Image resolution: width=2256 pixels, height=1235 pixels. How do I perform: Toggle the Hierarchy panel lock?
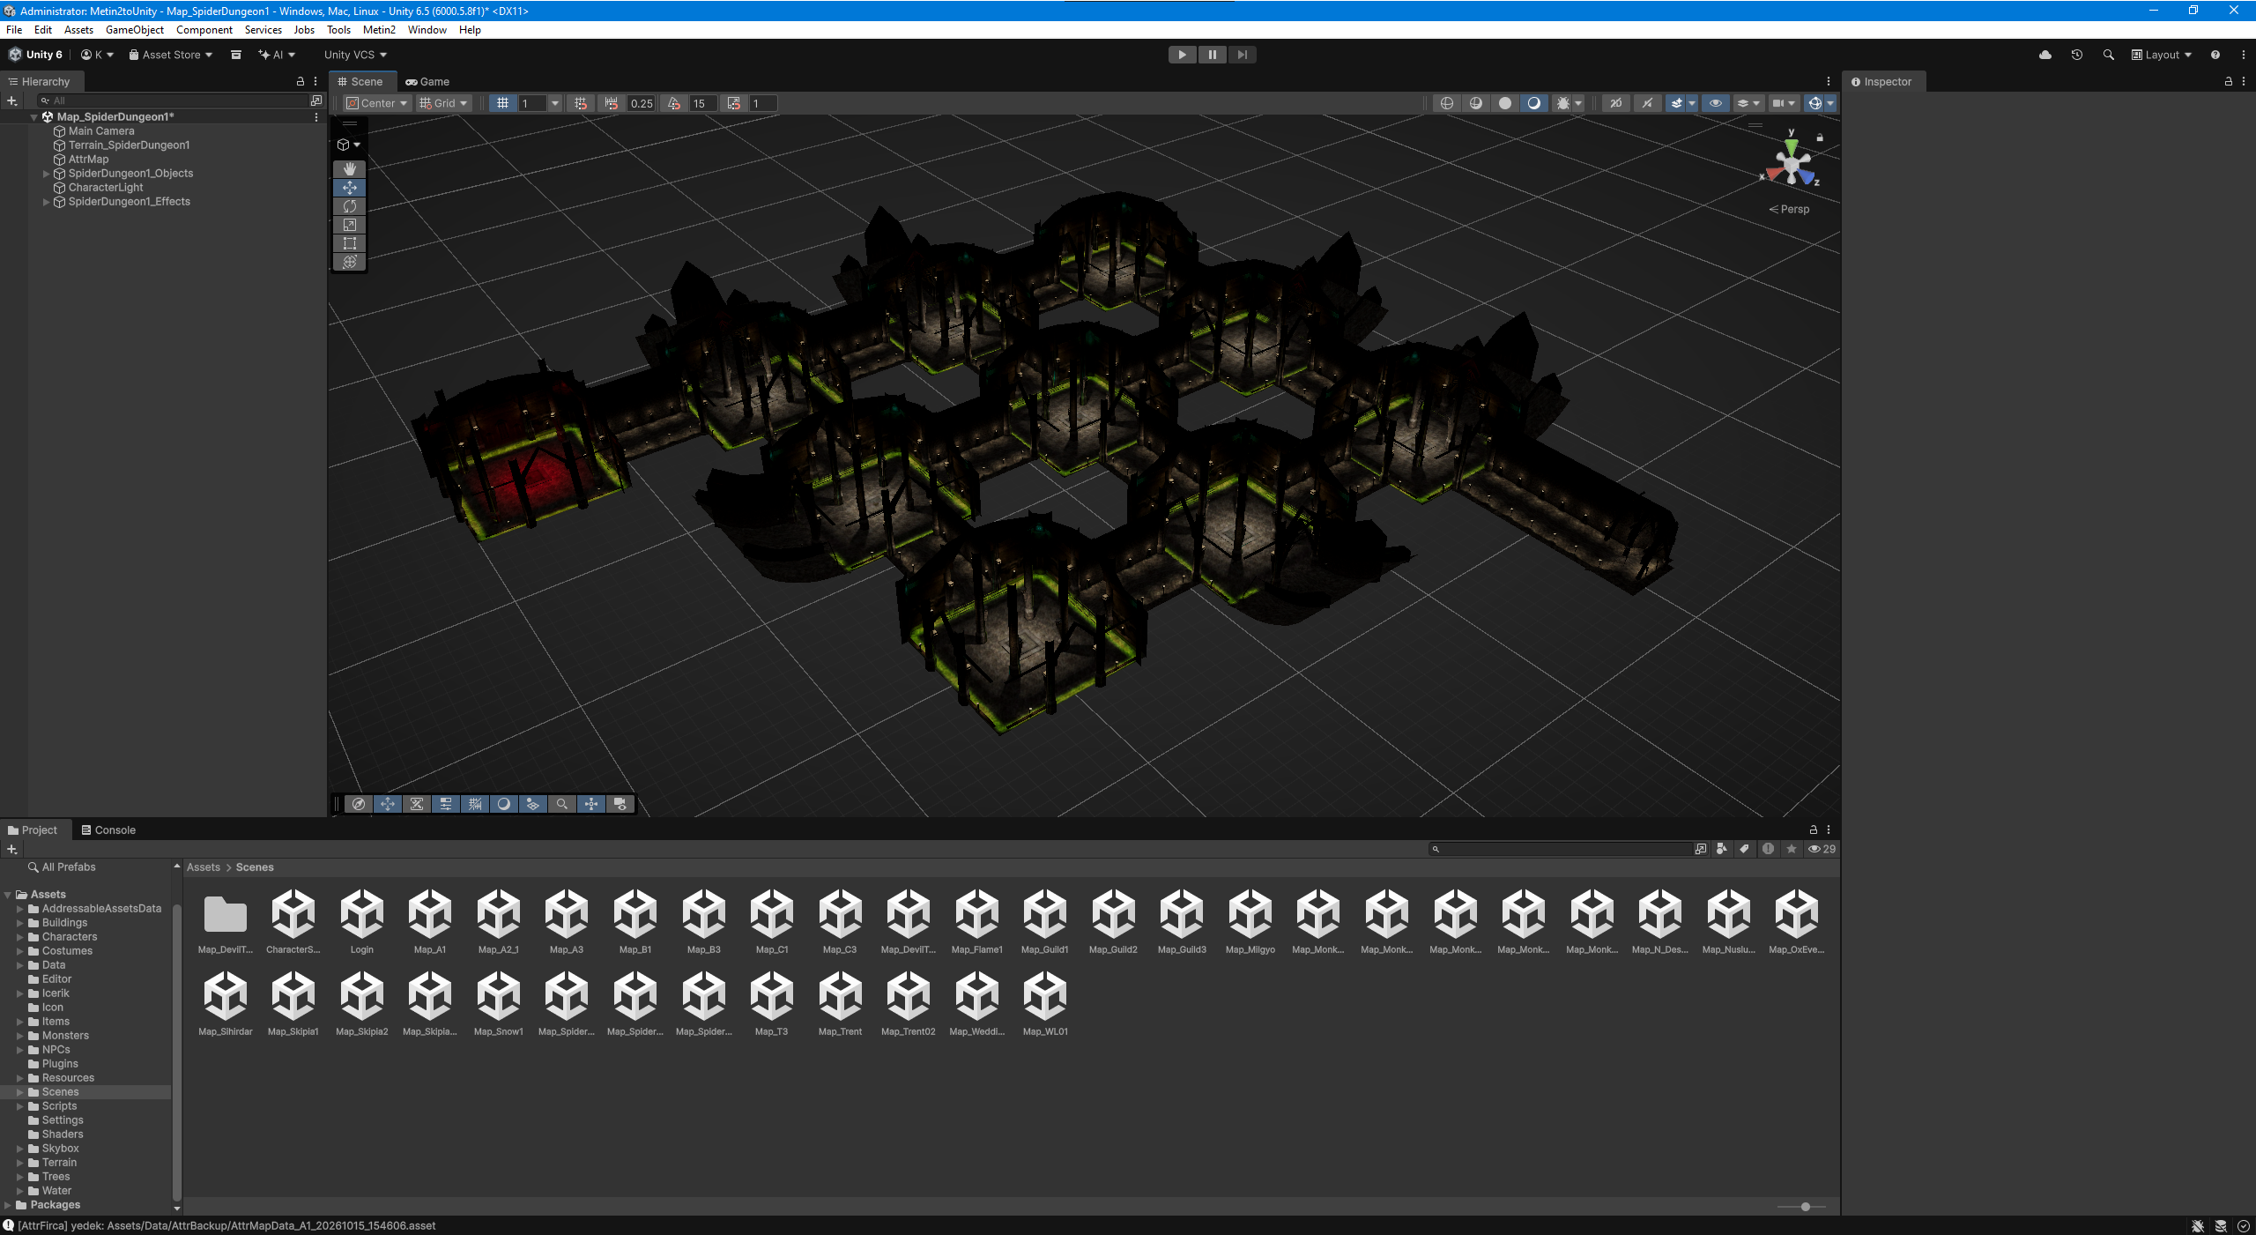coord(301,81)
